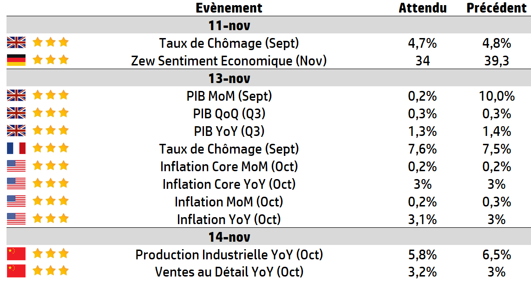Click the China flag beside Ventes au Détail
The height and width of the screenshot is (283, 531).
[16, 271]
